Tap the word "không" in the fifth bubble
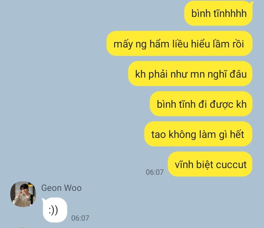Image resolution: width=264 pixels, height=228 pixels. 182,134
